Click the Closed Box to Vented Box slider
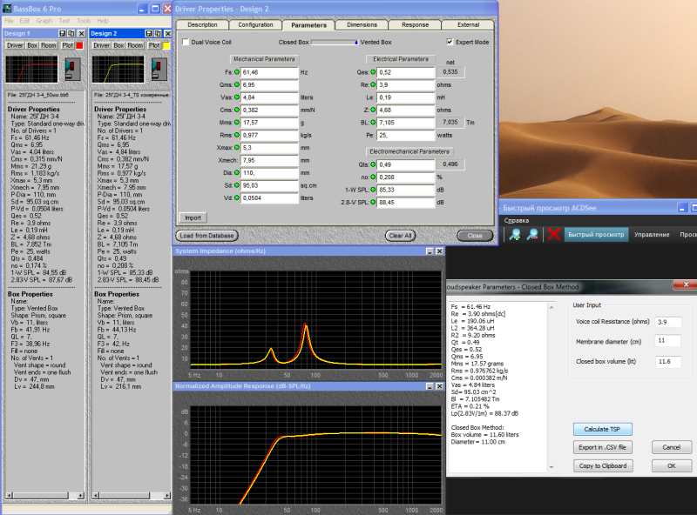 [334, 42]
